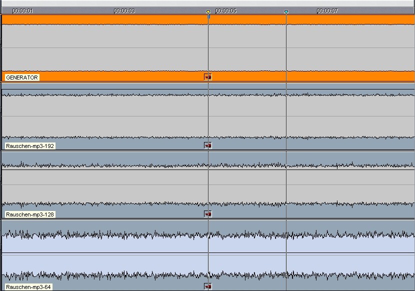The width and height of the screenshot is (415, 291).
Task: Click the 00:00:05 label on the ruler
Action: pyautogui.click(x=226, y=11)
